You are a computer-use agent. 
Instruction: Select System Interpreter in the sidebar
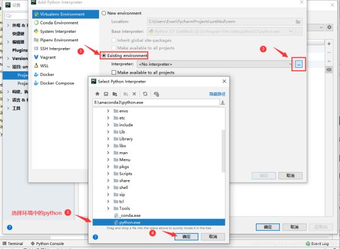click(x=66, y=31)
